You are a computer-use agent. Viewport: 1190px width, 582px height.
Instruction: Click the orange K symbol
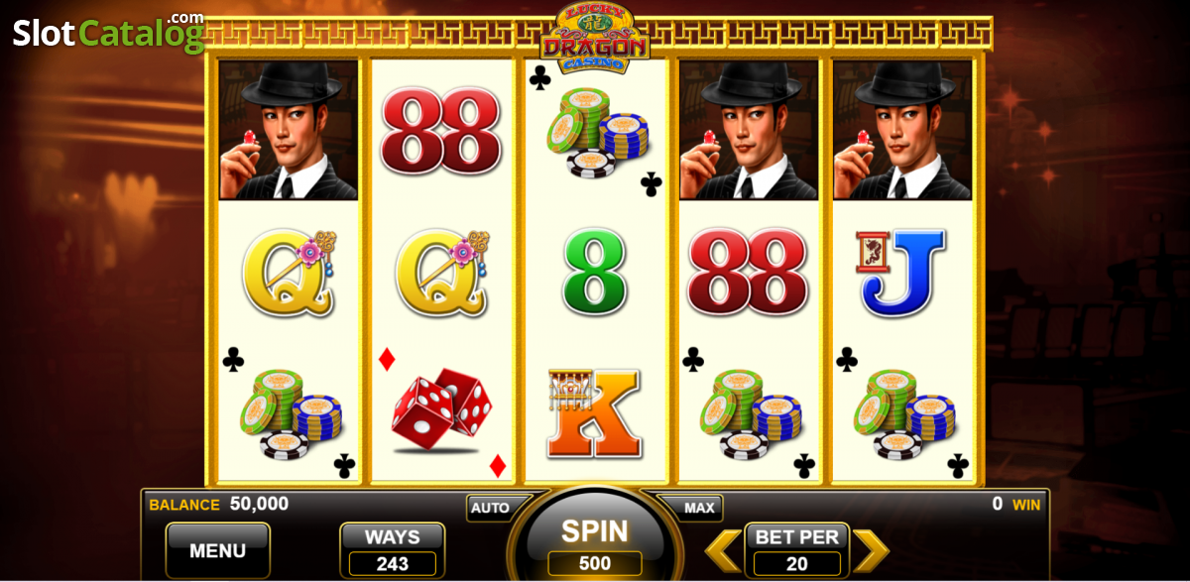595,412
